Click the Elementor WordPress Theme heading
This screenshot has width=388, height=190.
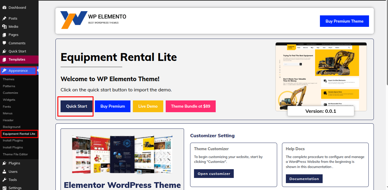click(x=122, y=185)
